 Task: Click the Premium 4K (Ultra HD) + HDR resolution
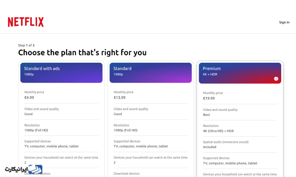(218, 131)
